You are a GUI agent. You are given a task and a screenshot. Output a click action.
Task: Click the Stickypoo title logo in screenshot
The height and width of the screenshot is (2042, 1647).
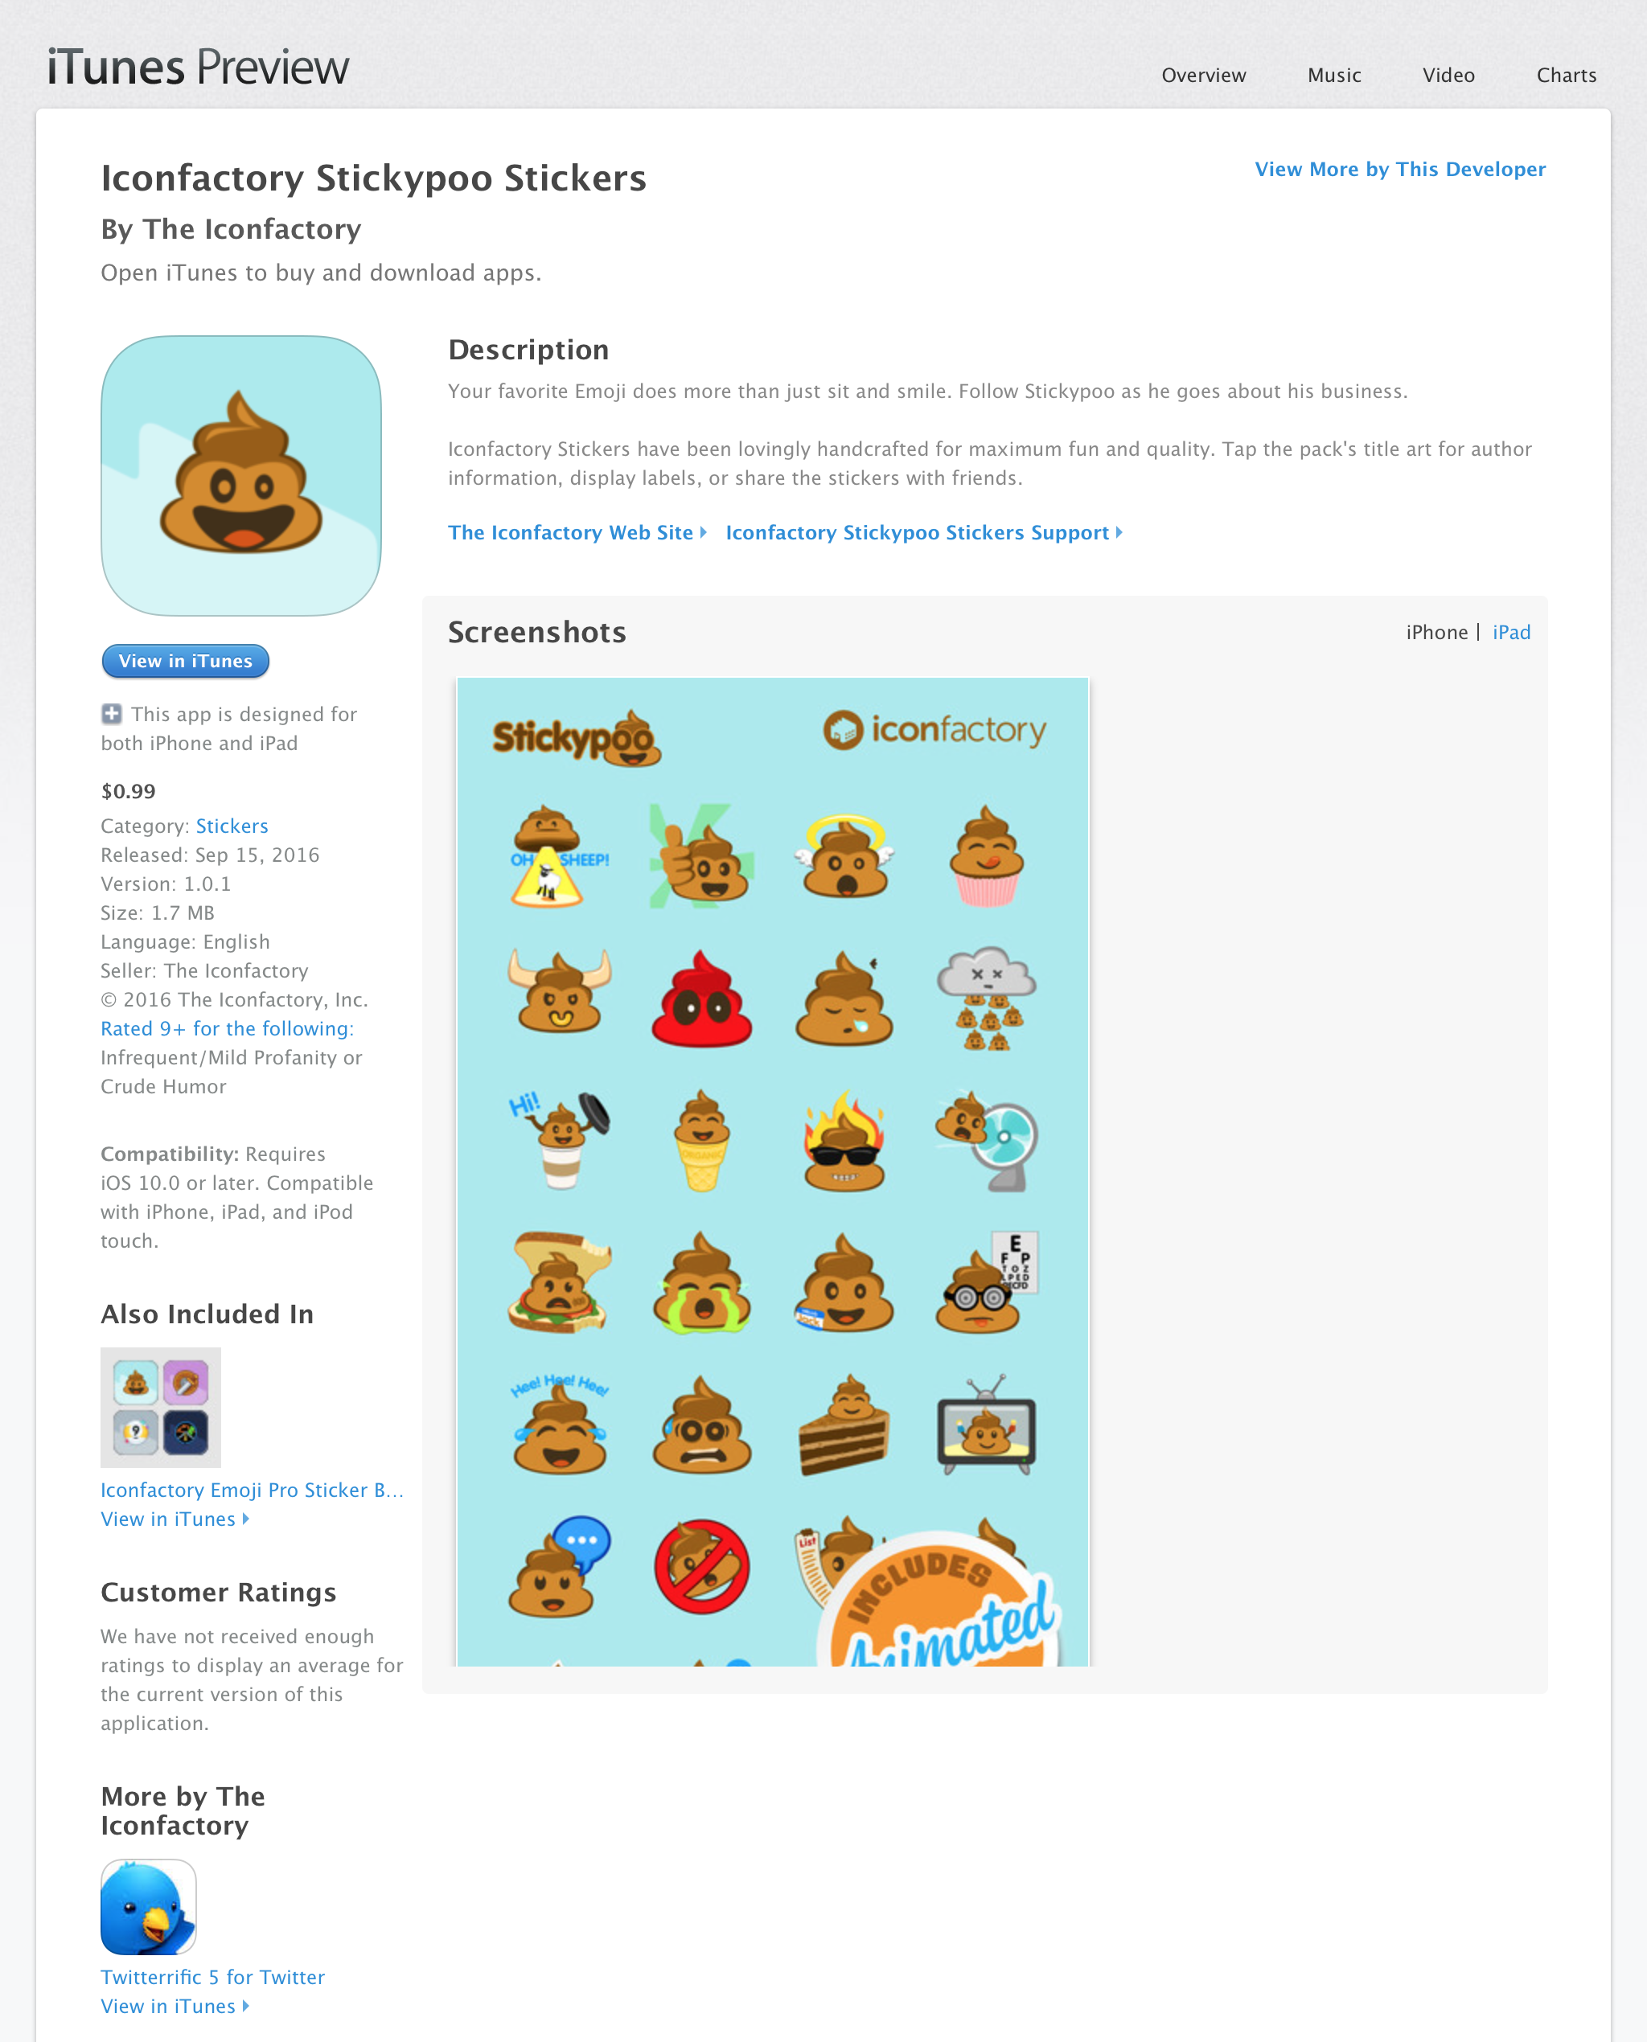click(577, 738)
